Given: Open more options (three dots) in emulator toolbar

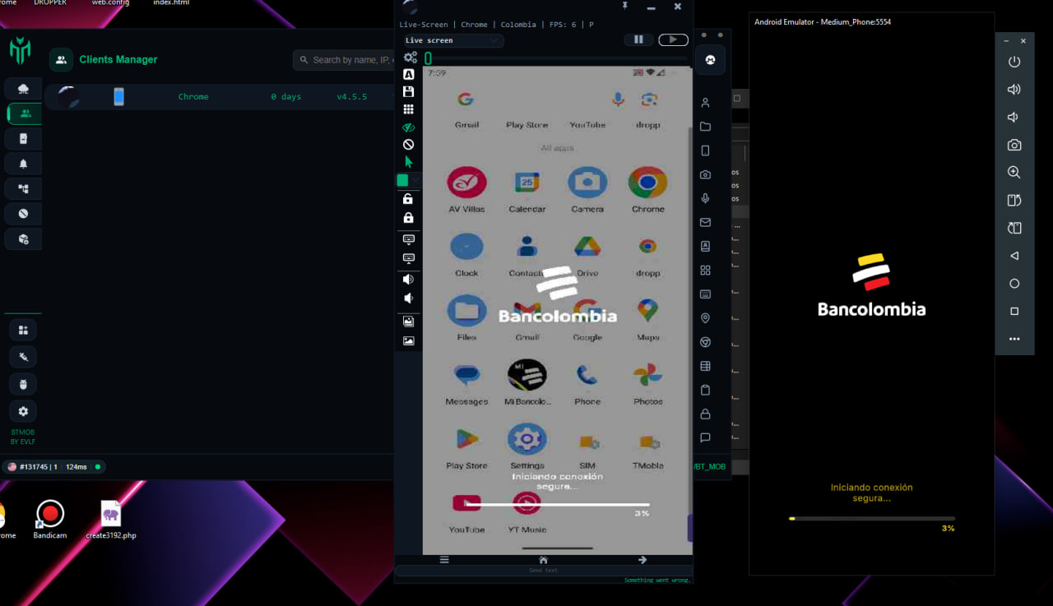Looking at the screenshot, I should [x=1014, y=339].
